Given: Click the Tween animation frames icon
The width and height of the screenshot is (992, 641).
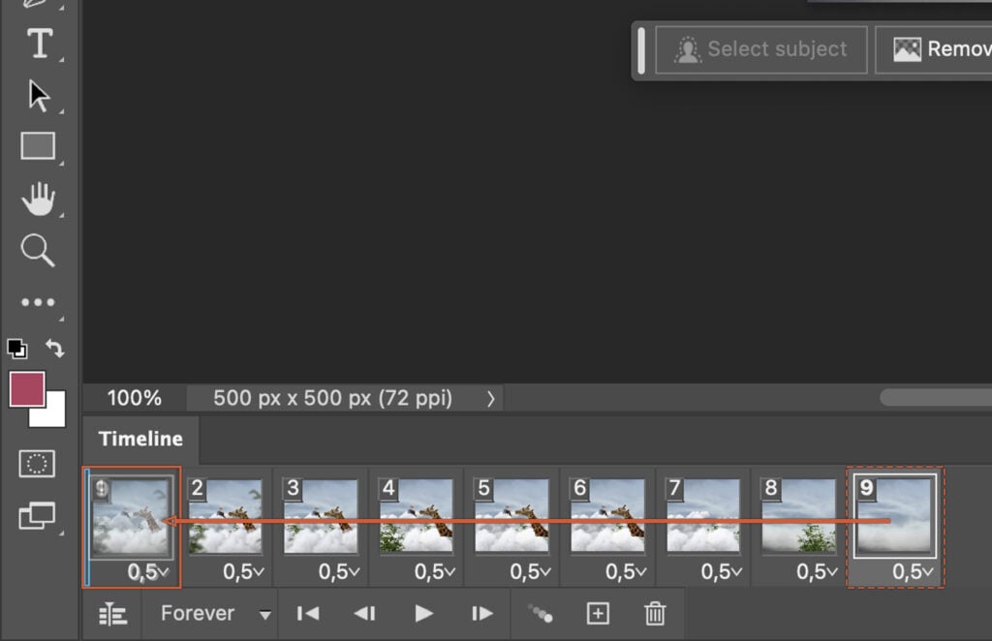Looking at the screenshot, I should pos(540,612).
